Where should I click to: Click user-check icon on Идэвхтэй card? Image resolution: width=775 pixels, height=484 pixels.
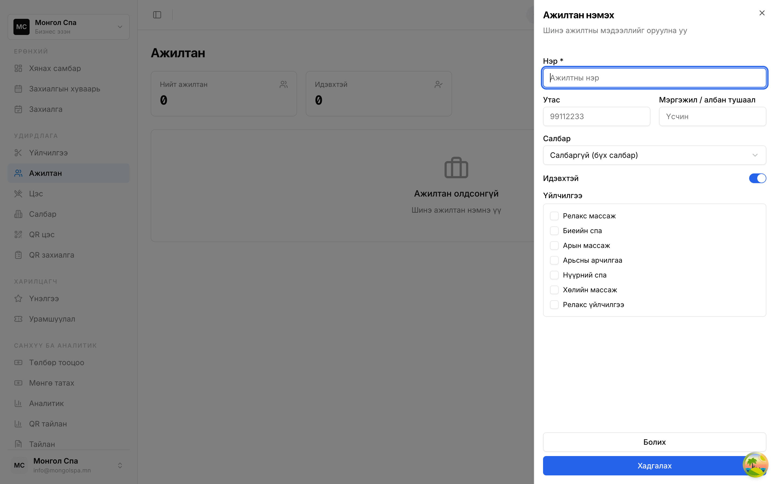pyautogui.click(x=438, y=84)
